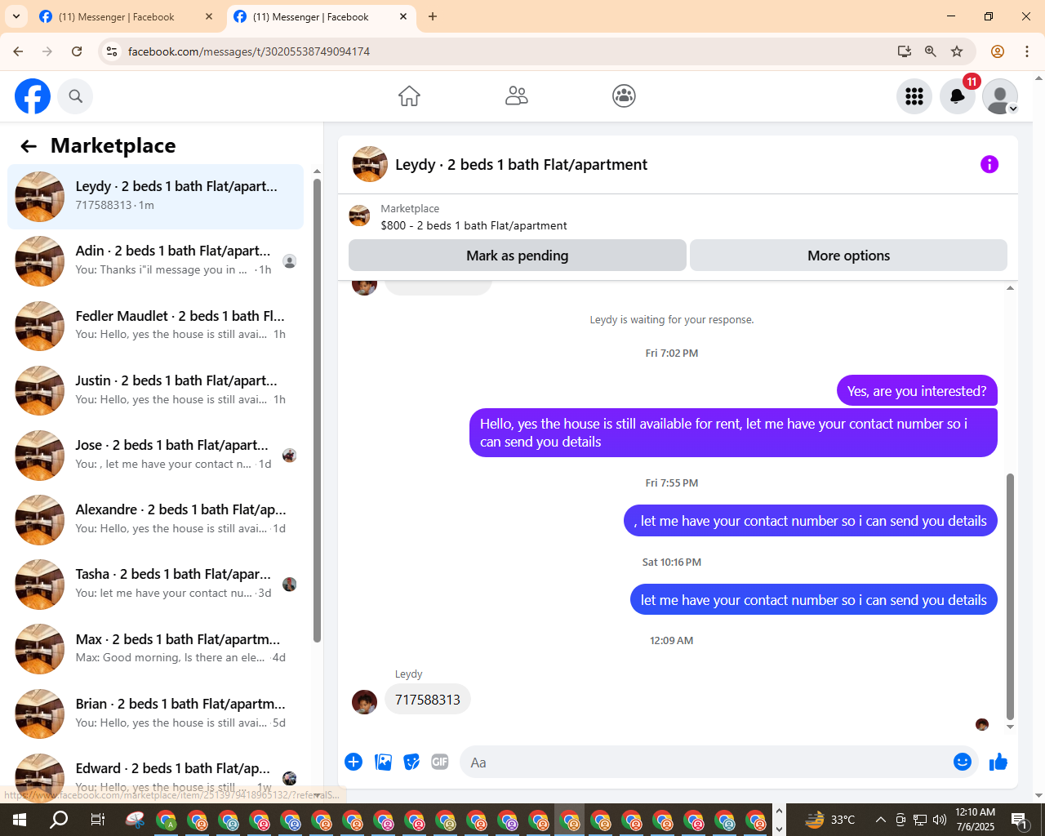Attach a photo with the image icon
Viewport: 1045px width, 836px height.
point(383,762)
